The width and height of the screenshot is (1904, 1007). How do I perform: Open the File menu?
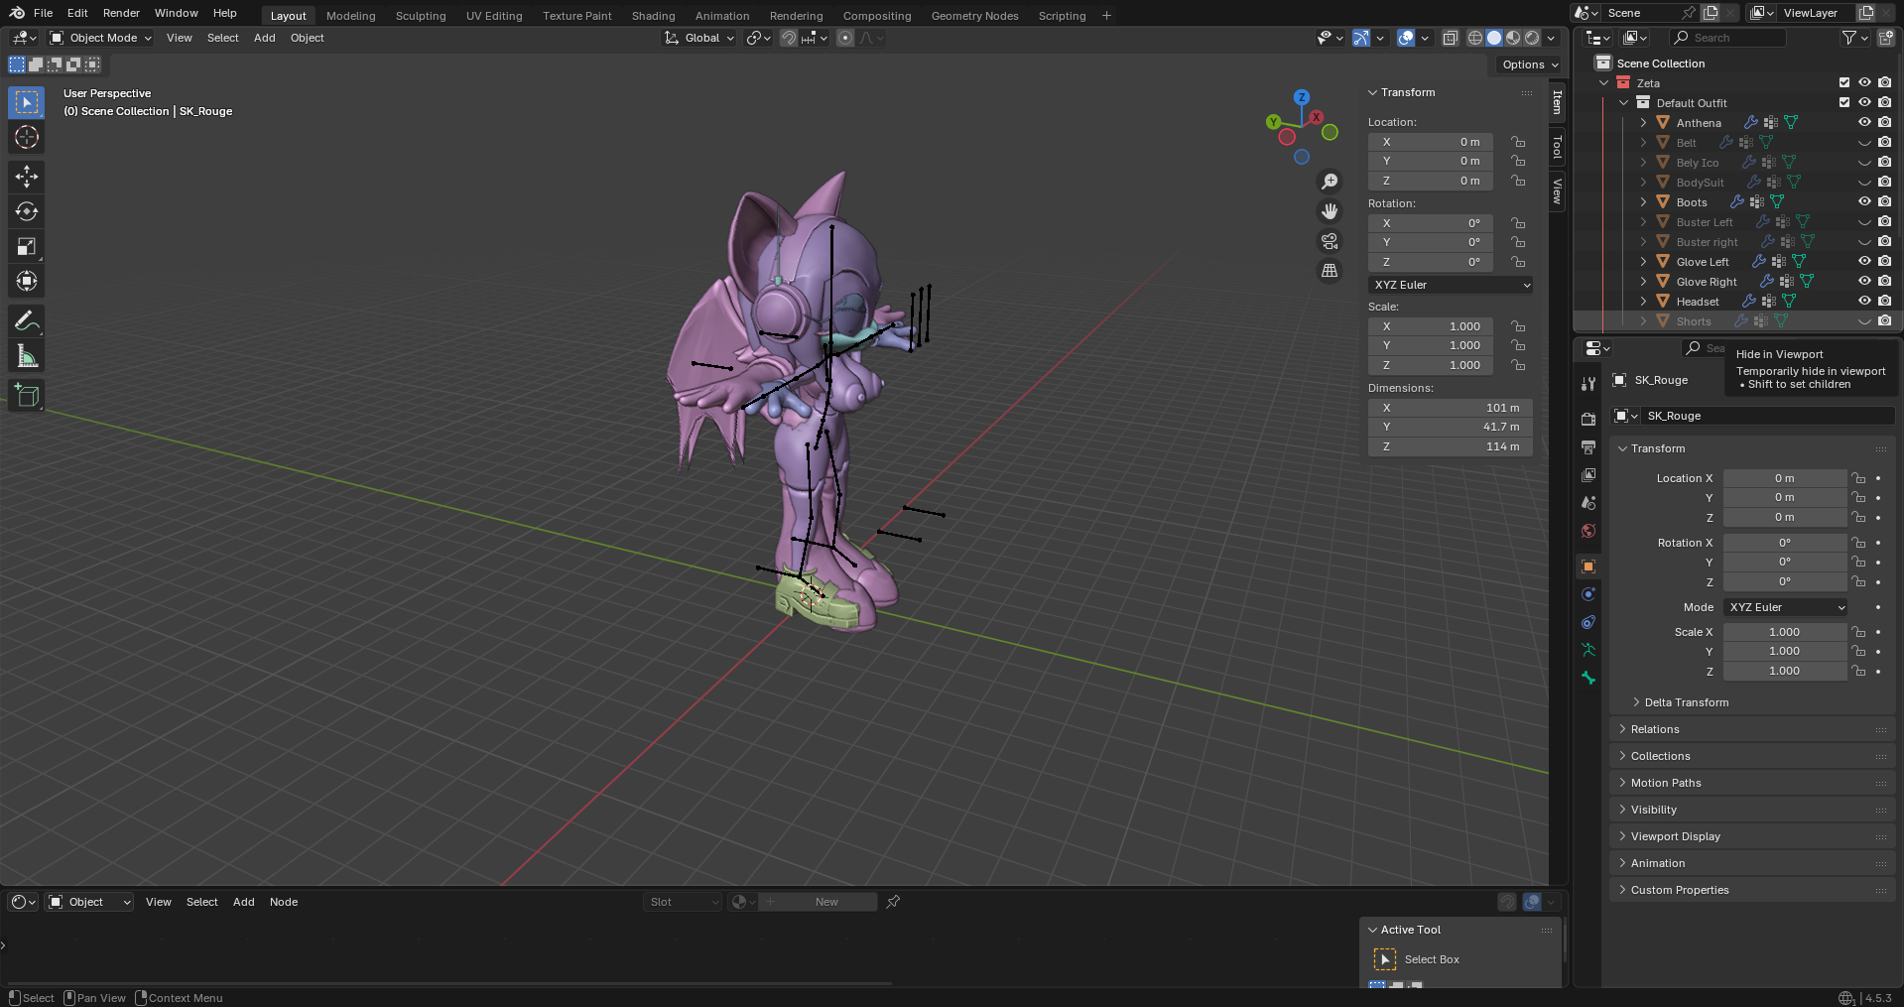pyautogui.click(x=43, y=13)
